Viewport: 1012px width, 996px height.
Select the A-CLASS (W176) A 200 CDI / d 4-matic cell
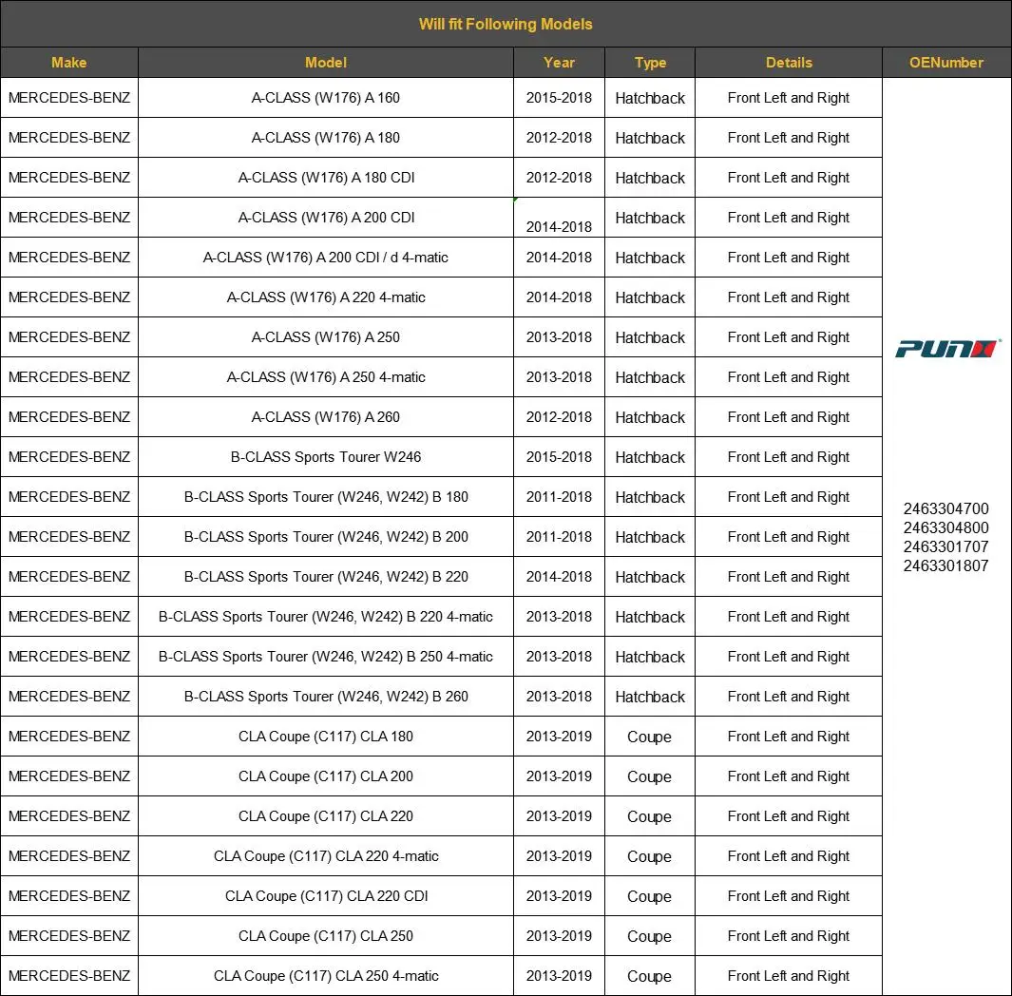point(325,258)
